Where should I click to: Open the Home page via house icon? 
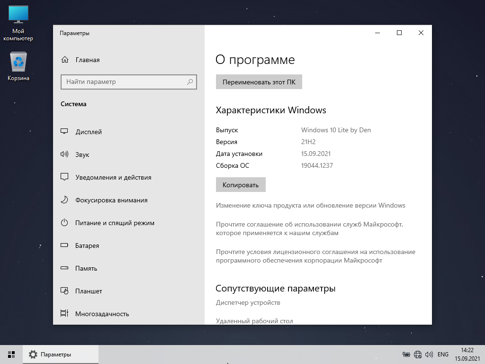coord(64,60)
